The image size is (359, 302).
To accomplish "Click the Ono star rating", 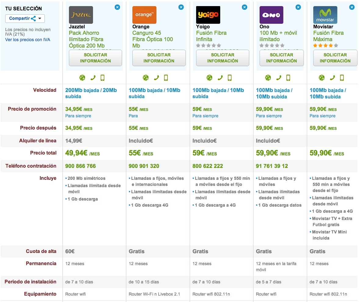I will [x=272, y=45].
